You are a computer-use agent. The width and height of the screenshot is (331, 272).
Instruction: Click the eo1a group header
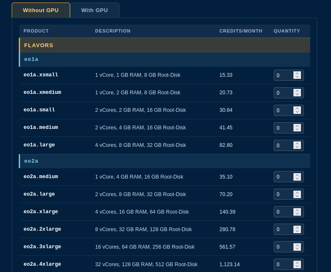click(x=164, y=60)
